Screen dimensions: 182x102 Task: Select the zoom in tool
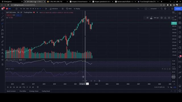(3, 45)
